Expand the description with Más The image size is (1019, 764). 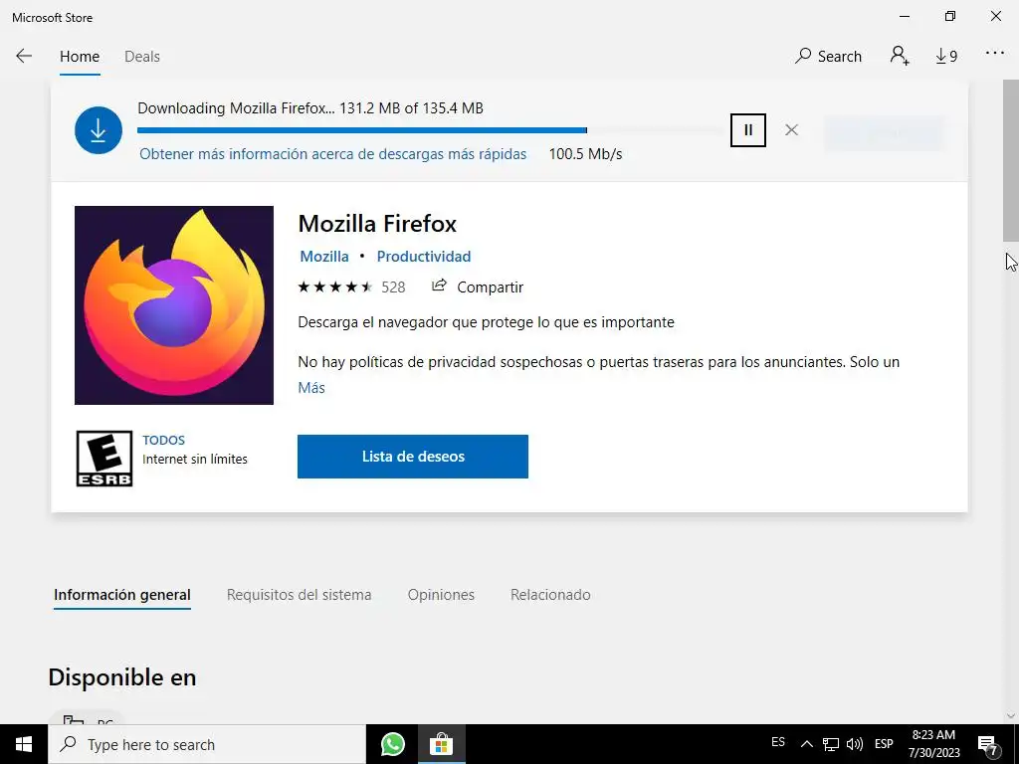point(311,387)
